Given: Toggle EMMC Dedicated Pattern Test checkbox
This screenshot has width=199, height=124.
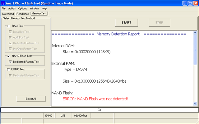Looking at the screenshot, I should 10,76.
